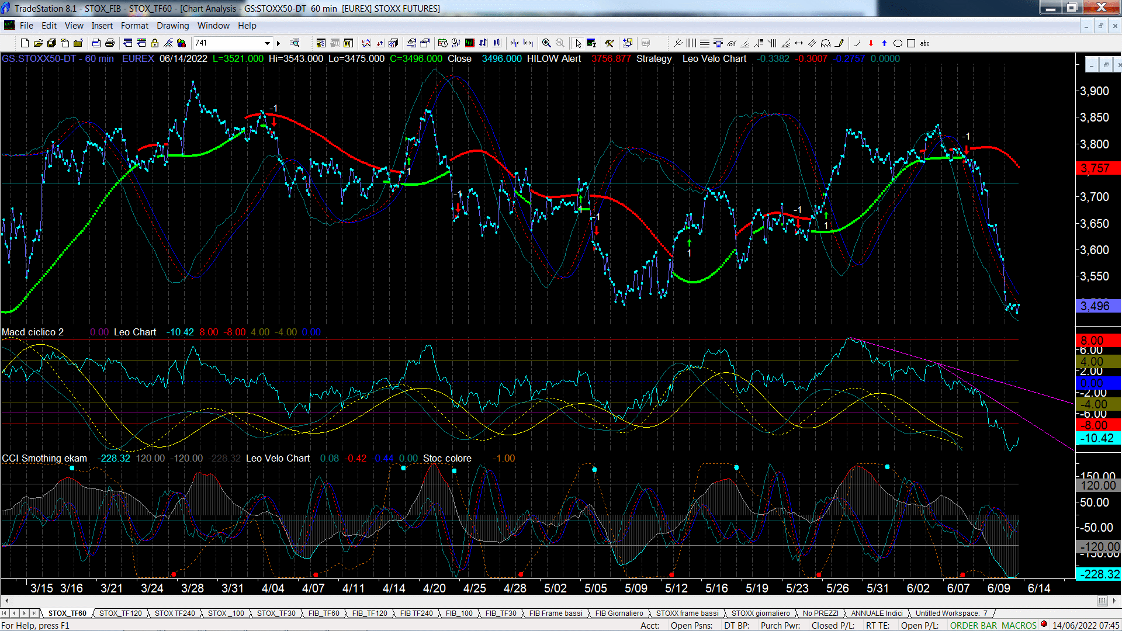This screenshot has width=1122, height=631.
Task: Click the Save window icon
Action: (x=96, y=43)
